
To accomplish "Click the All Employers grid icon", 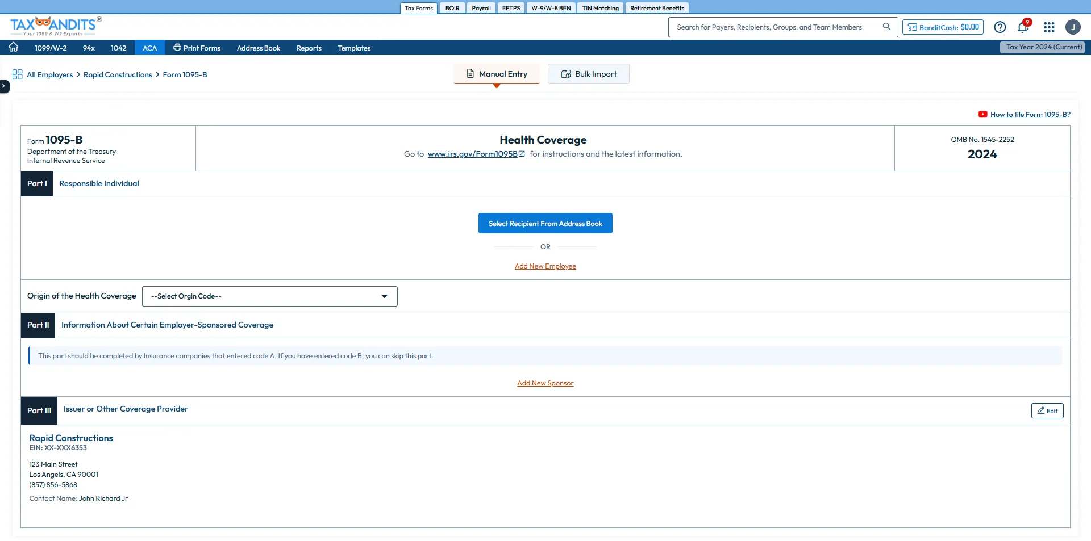I will [18, 74].
